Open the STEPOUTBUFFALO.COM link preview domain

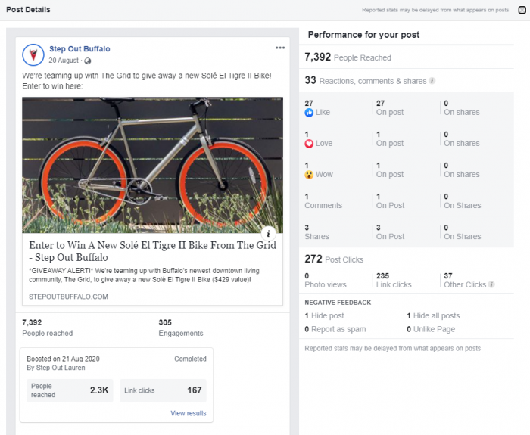[69, 297]
